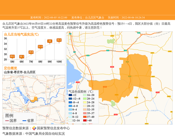Screen dimensions: 175x137
Task: Click the 28.2 temperature marker at 5时
Action: [x=12, y=56]
